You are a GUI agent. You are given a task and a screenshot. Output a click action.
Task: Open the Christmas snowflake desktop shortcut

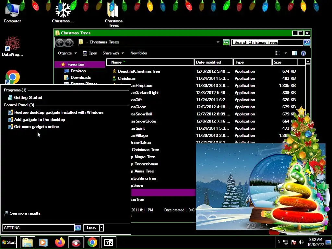(63, 13)
